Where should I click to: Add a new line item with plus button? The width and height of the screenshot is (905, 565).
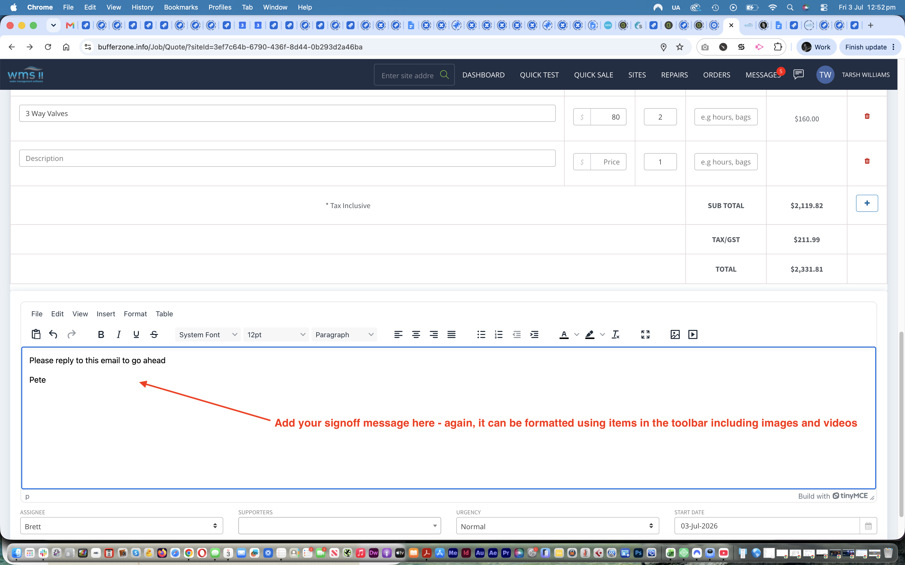click(867, 203)
